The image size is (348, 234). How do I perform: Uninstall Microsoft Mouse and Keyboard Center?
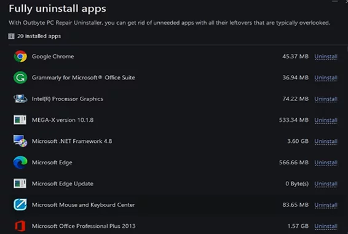tap(326, 205)
